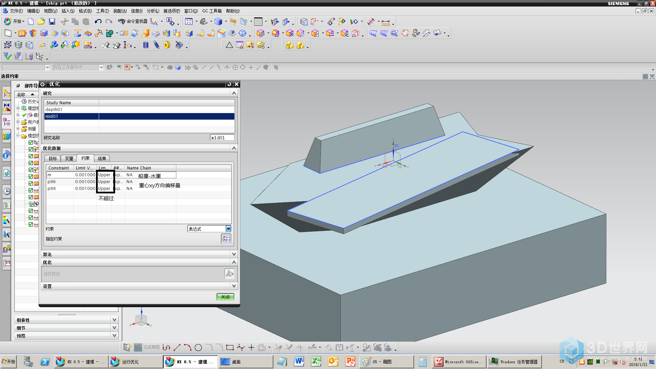Image resolution: width=656 pixels, height=369 pixels.
Task: Click the 研究名称 text field
Action: [x=222, y=138]
